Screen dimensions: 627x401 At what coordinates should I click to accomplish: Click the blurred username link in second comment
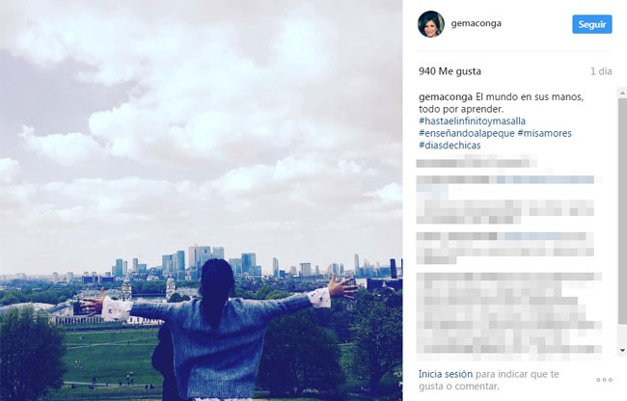546,179
